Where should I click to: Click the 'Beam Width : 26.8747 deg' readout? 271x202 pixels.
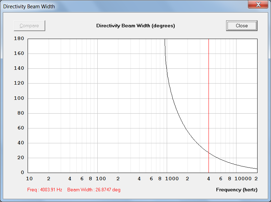click(94, 190)
